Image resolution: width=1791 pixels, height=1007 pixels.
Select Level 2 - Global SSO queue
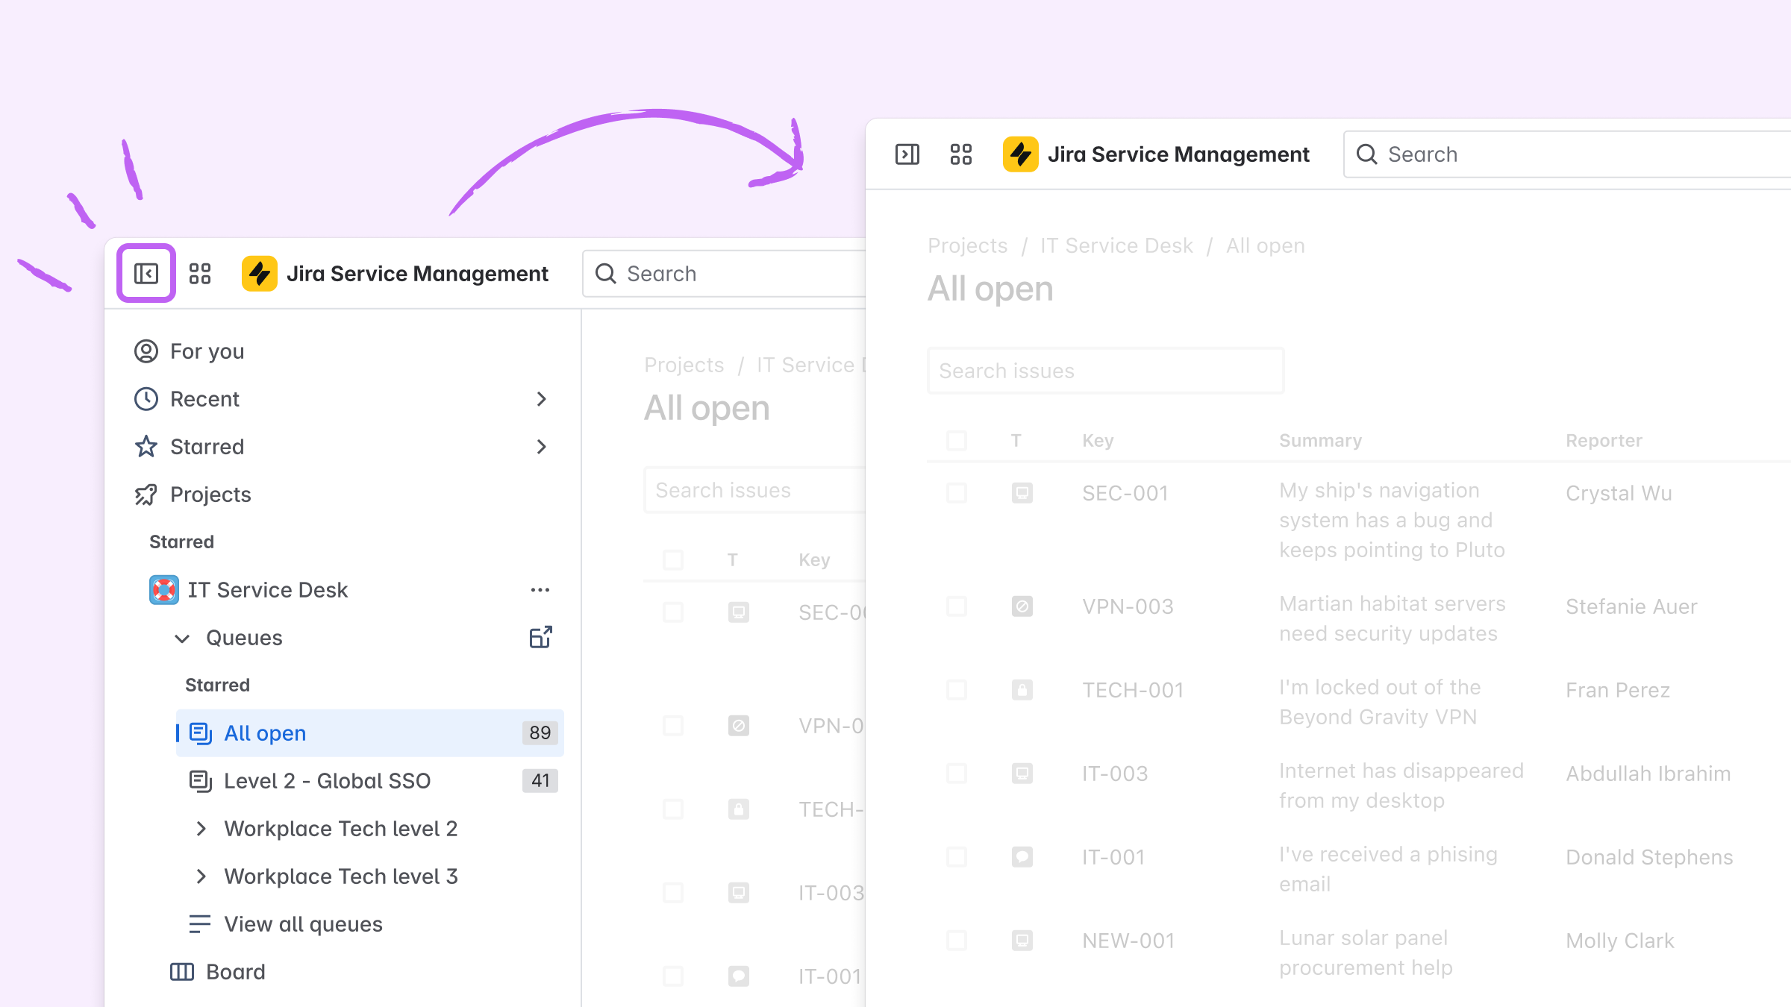click(370, 781)
